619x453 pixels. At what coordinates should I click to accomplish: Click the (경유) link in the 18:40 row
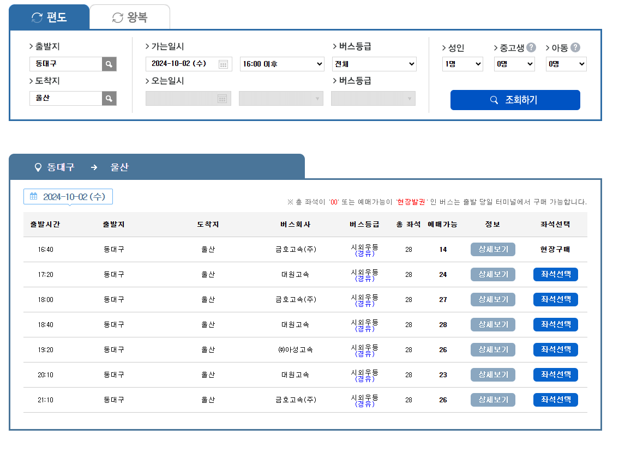pos(365,329)
